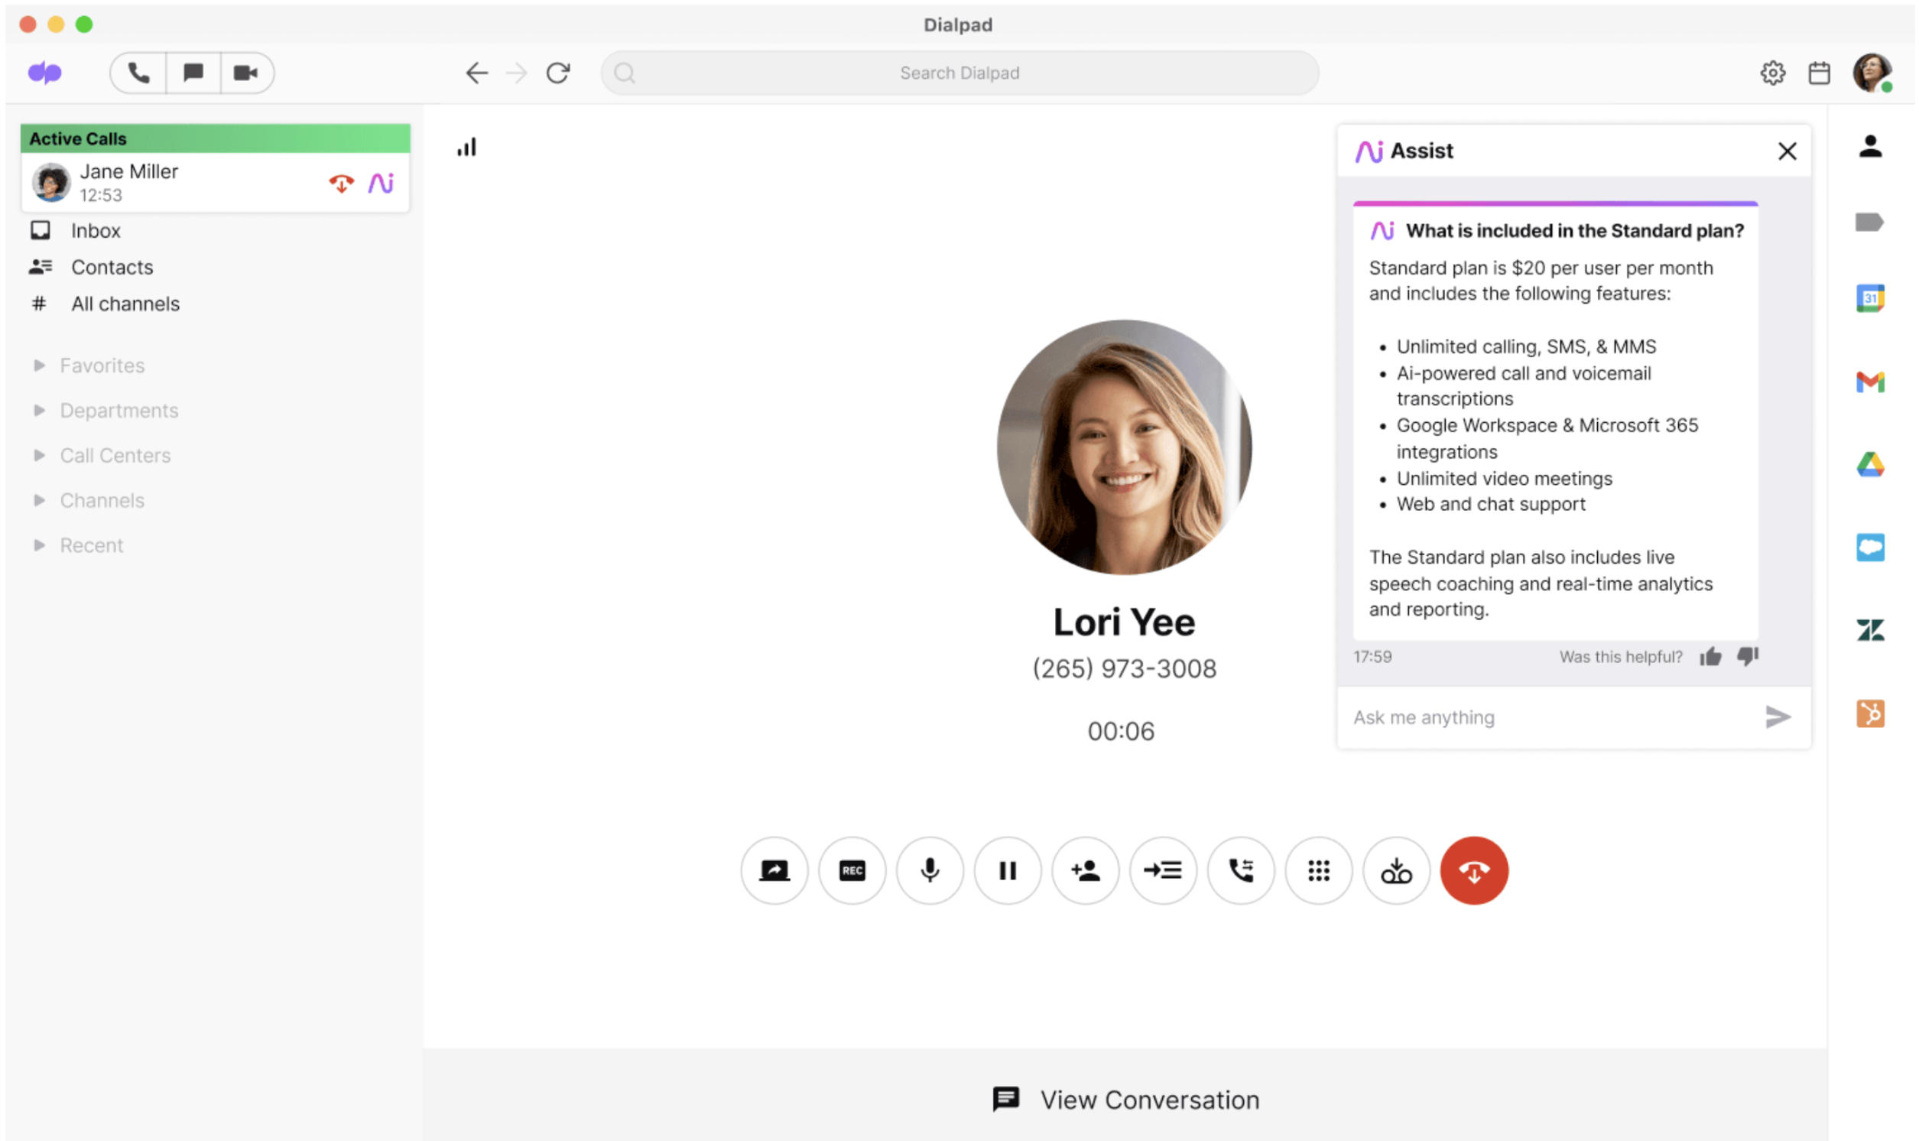Open the Contacts section
Screen dimensions: 1919x1141
click(112, 267)
